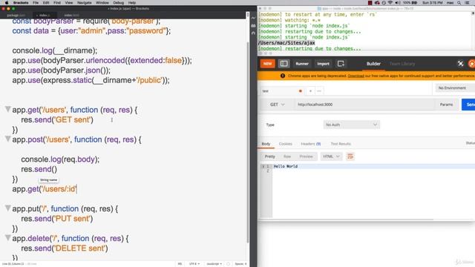Open the No Auth type dropdown
The width and height of the screenshot is (475, 267).
[x=351, y=125]
